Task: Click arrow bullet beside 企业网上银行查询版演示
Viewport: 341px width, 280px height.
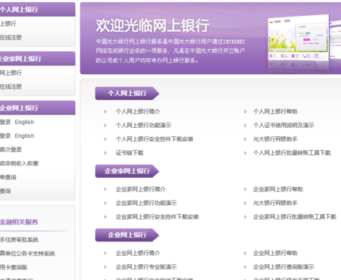Action: click(245, 267)
